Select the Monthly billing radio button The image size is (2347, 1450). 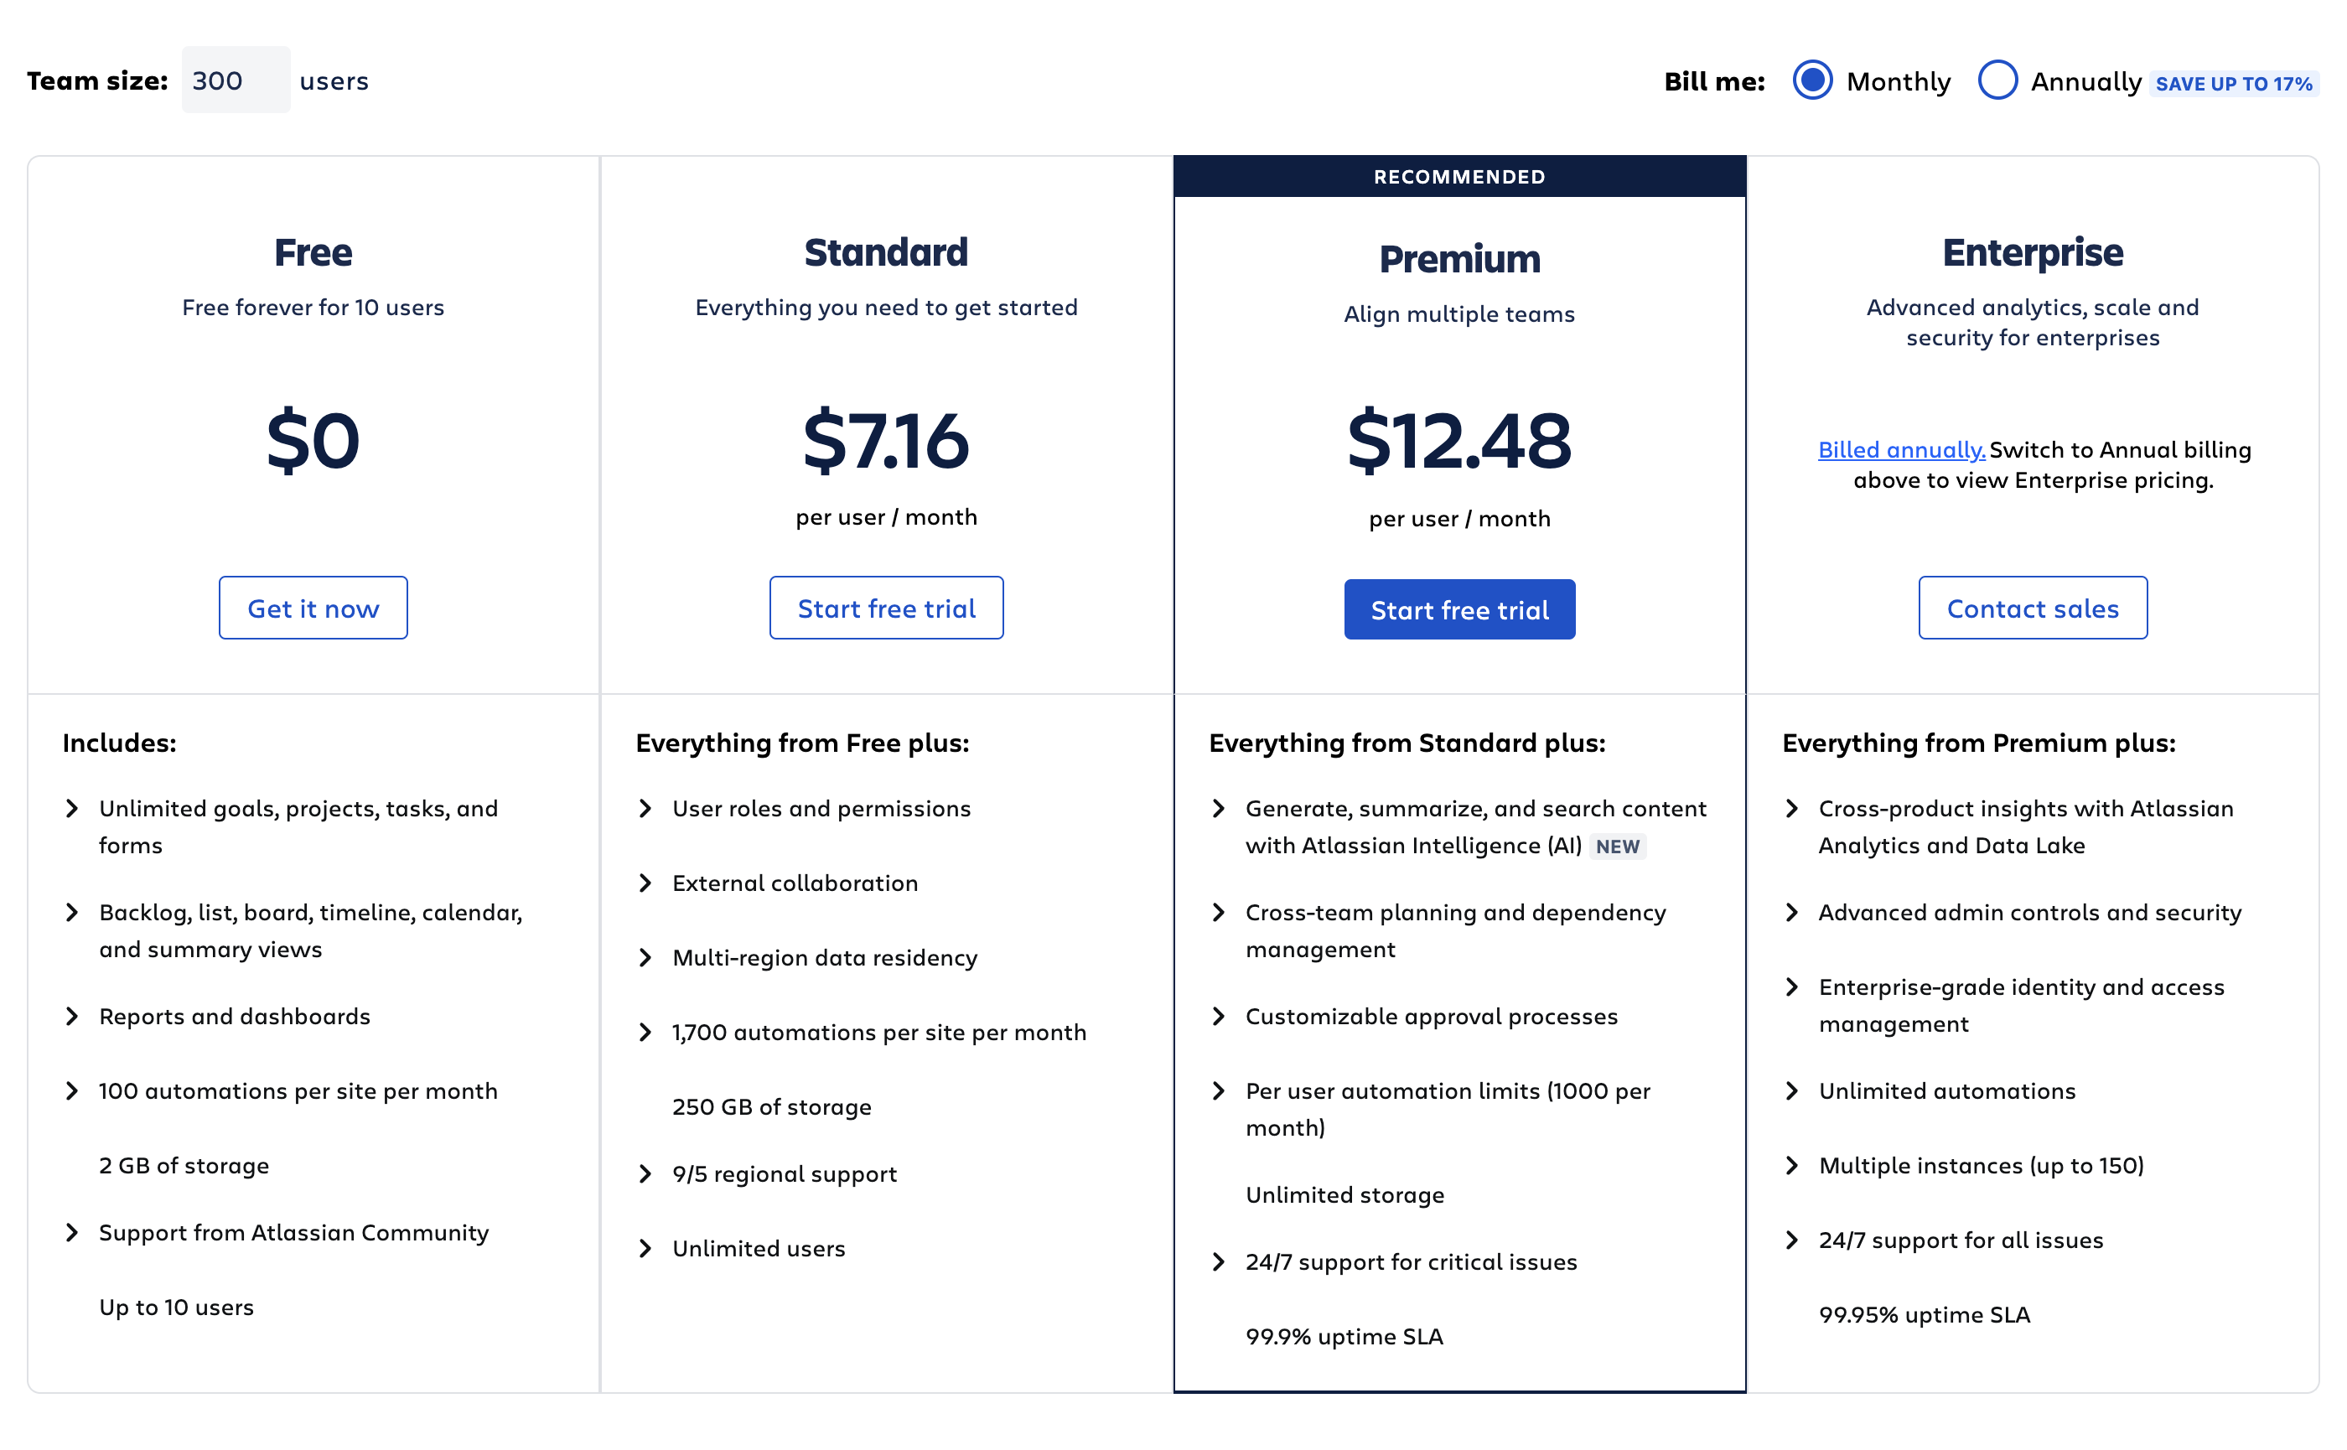point(1813,81)
